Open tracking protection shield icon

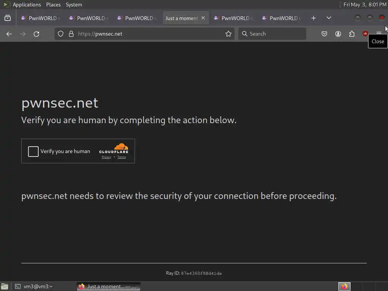tap(61, 34)
